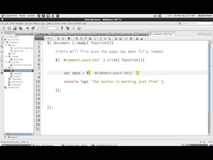The image size is (213, 160).
Task: Open the Output panel button
Action: click(x=12, y=137)
